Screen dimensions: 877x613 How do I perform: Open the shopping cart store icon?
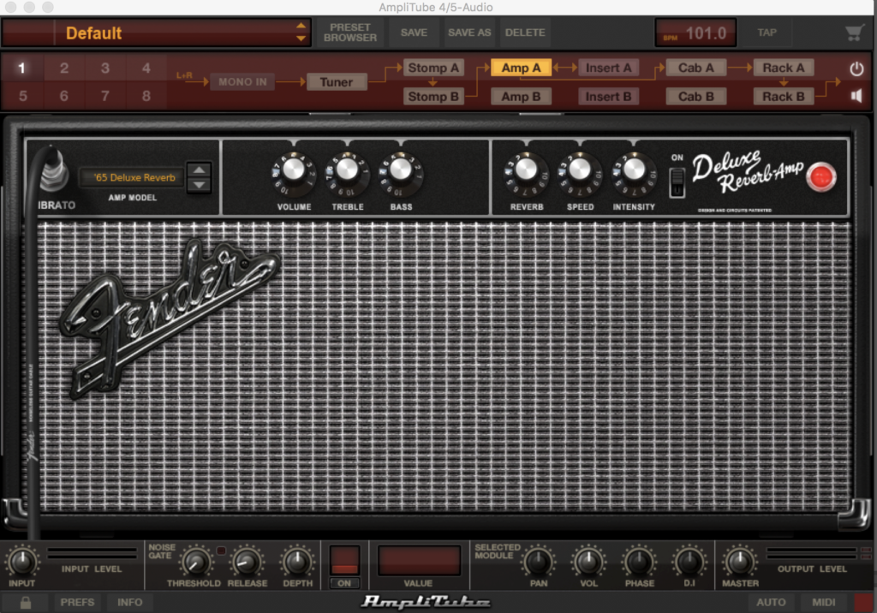coord(854,33)
